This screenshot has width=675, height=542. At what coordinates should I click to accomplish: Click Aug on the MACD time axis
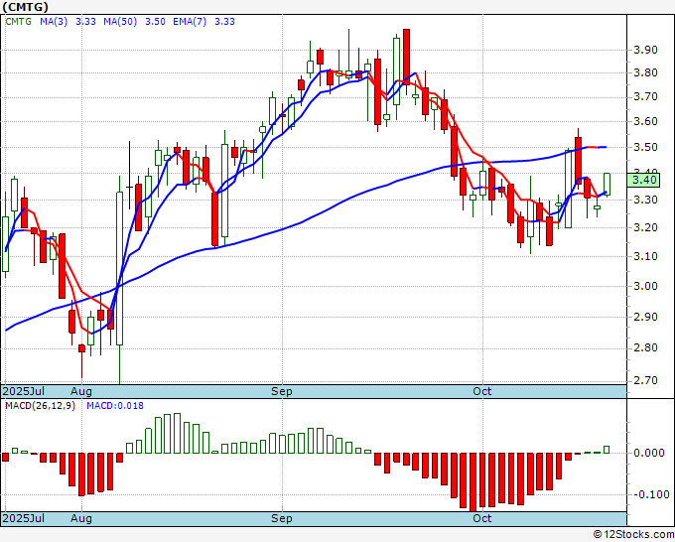81,518
